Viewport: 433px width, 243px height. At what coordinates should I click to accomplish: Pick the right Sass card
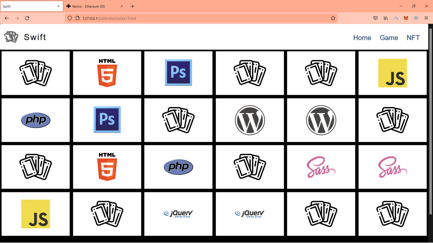(393, 167)
